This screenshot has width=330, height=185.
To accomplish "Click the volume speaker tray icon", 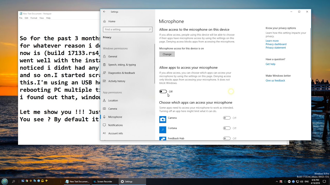I will pyautogui.click(x=302, y=182).
